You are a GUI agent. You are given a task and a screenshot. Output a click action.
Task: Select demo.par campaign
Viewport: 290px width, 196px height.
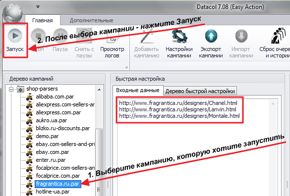(x=47, y=136)
